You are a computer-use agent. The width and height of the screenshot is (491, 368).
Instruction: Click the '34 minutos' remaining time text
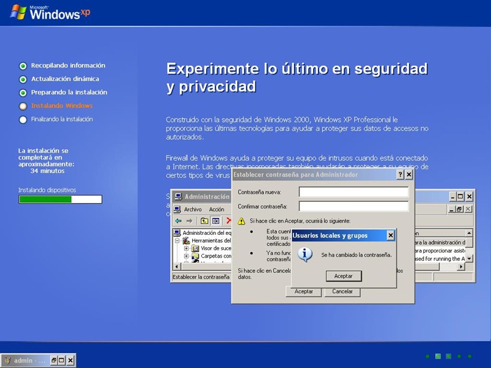click(47, 171)
